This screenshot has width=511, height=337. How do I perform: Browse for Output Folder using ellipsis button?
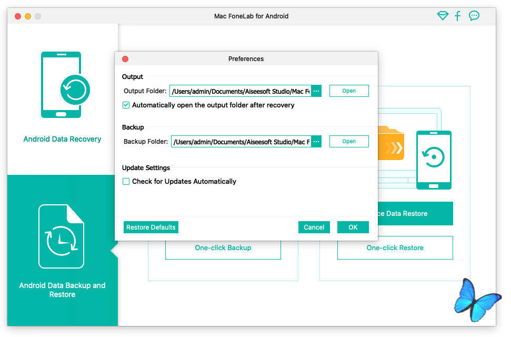pyautogui.click(x=316, y=91)
